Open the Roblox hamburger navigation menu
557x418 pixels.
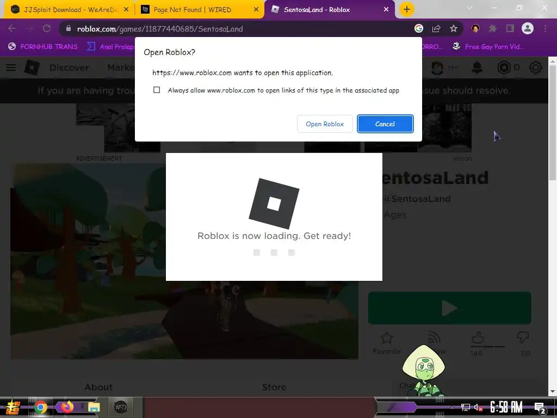pos(11,67)
